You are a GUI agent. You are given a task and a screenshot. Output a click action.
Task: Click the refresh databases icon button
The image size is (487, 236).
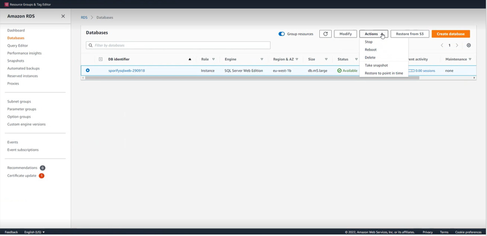click(x=325, y=34)
